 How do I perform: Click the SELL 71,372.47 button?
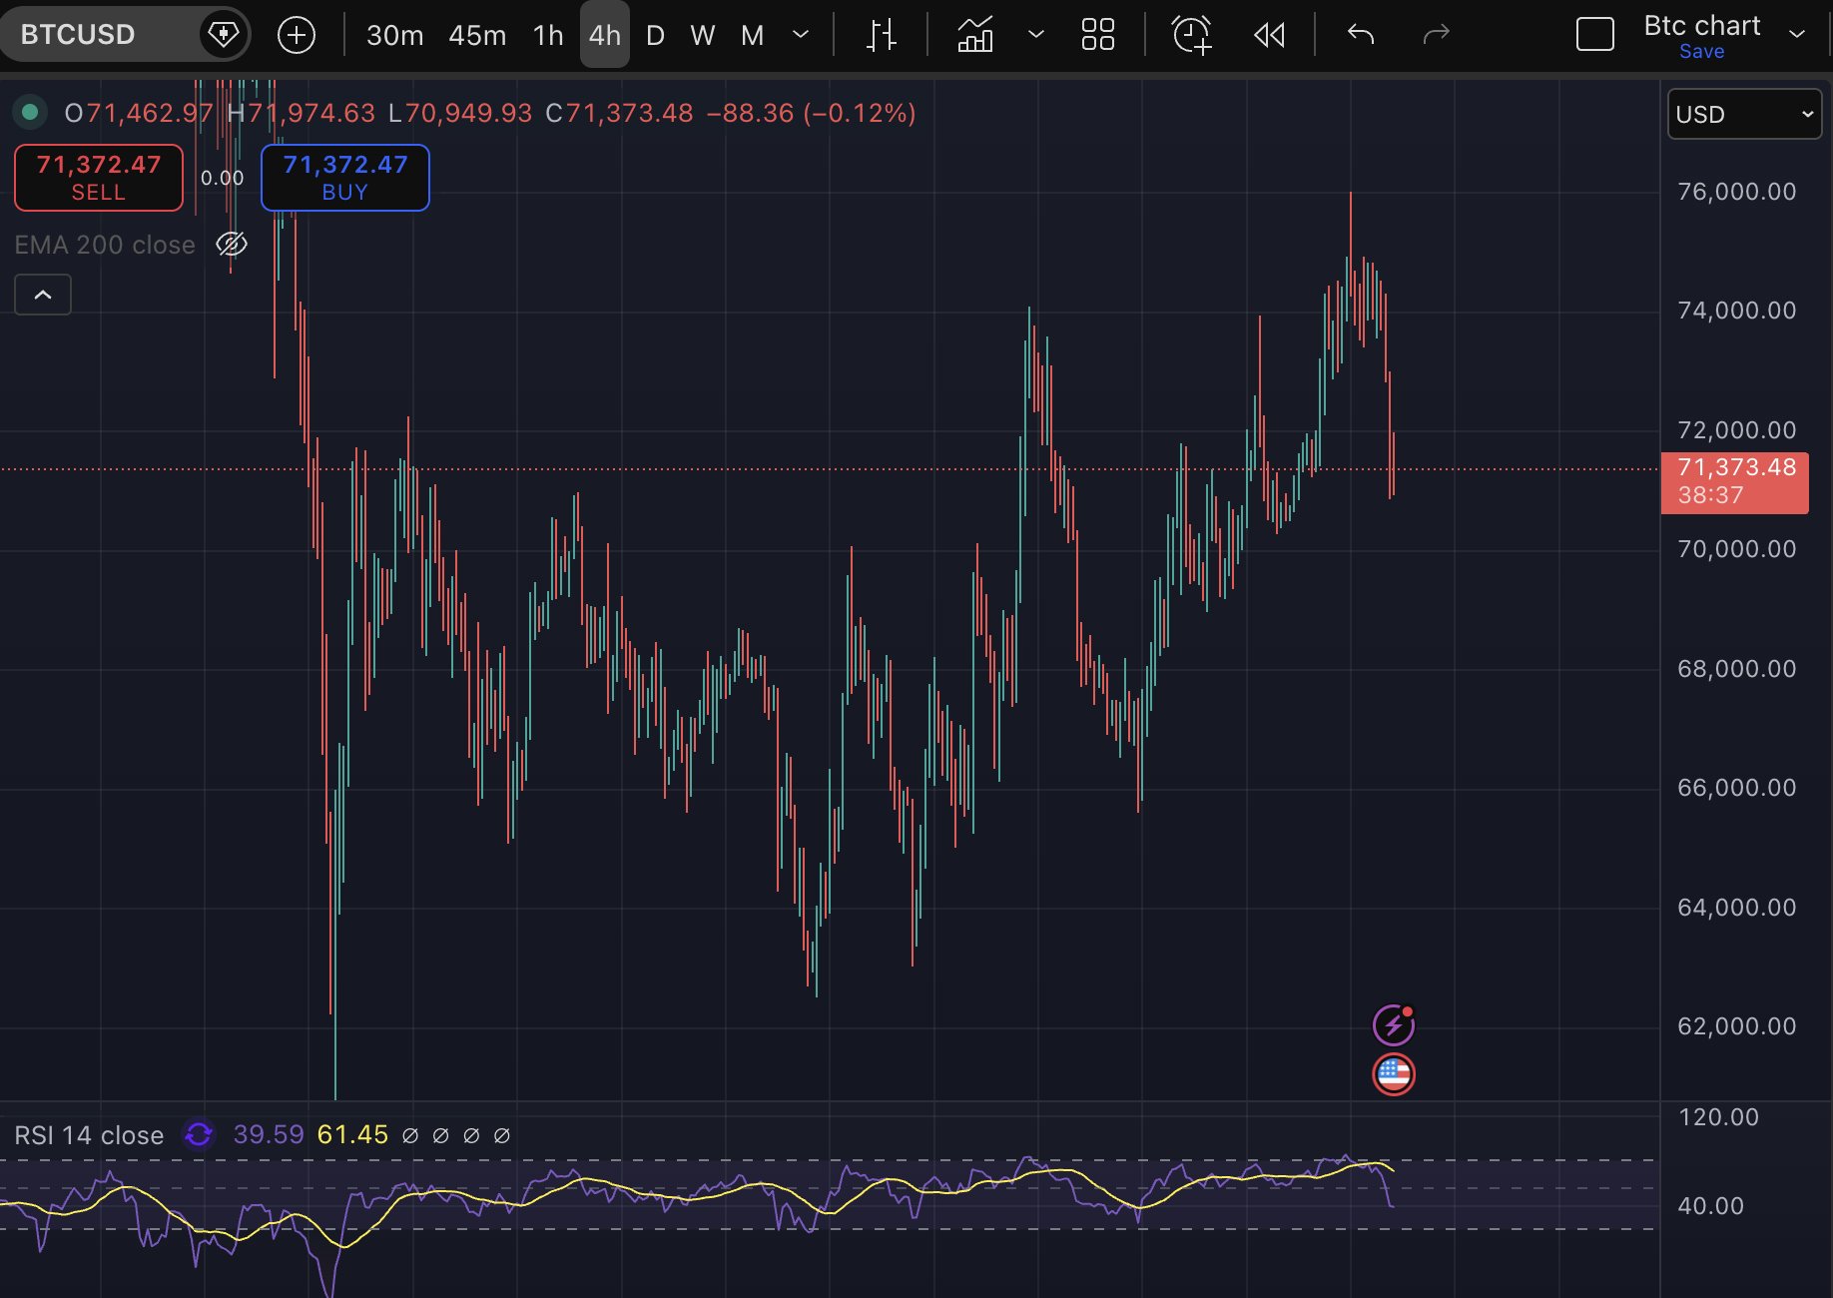pos(99,178)
